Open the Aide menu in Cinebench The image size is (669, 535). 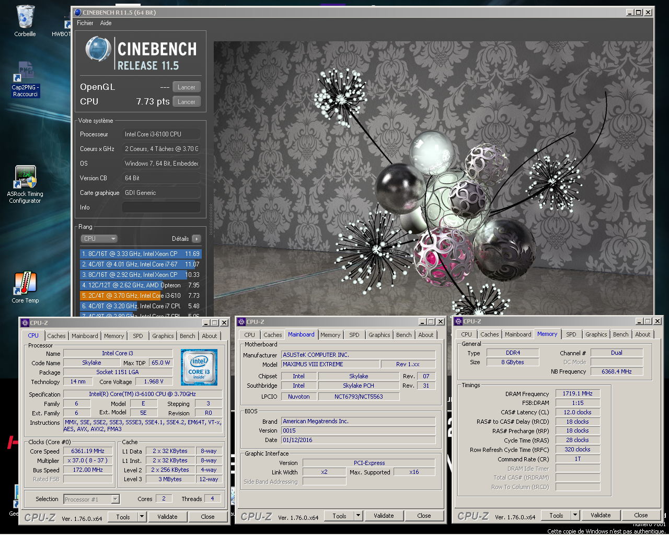coord(106,23)
